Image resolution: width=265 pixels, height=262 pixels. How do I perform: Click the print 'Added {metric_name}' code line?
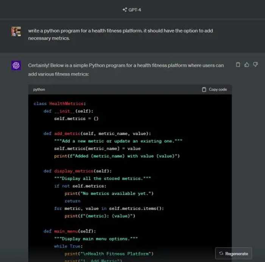point(117,156)
